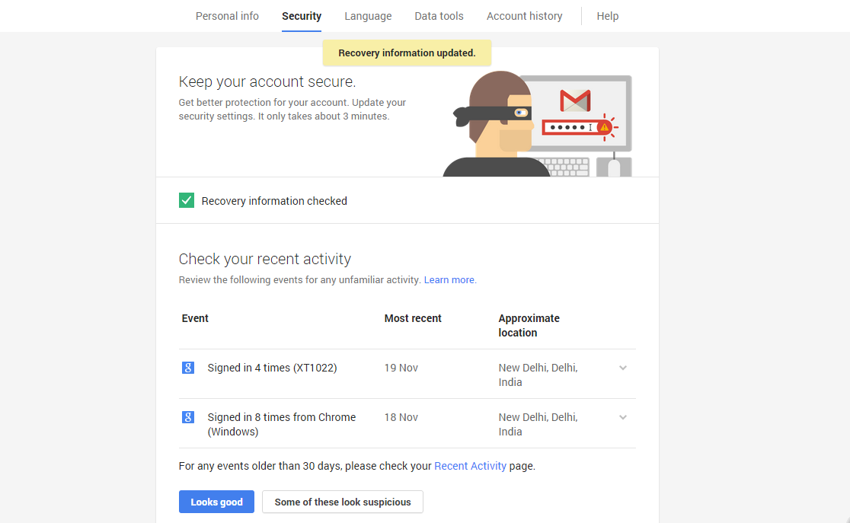Open the Account history tab
This screenshot has width=850, height=523.
[x=524, y=16]
